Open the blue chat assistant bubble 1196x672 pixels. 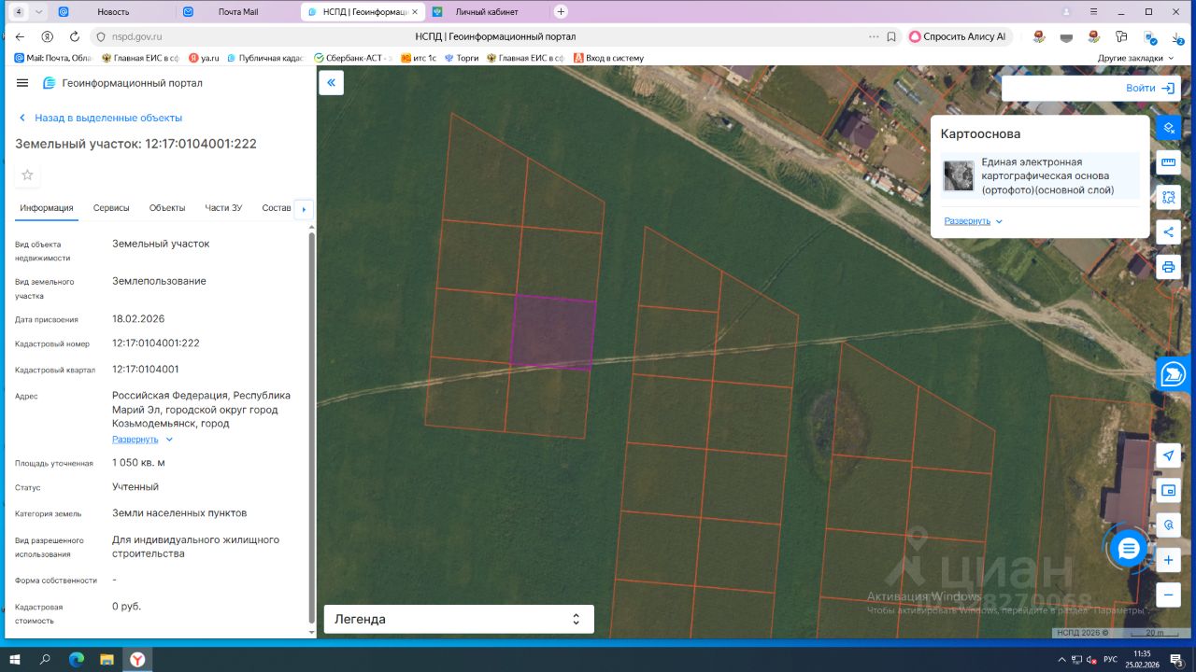point(1128,549)
